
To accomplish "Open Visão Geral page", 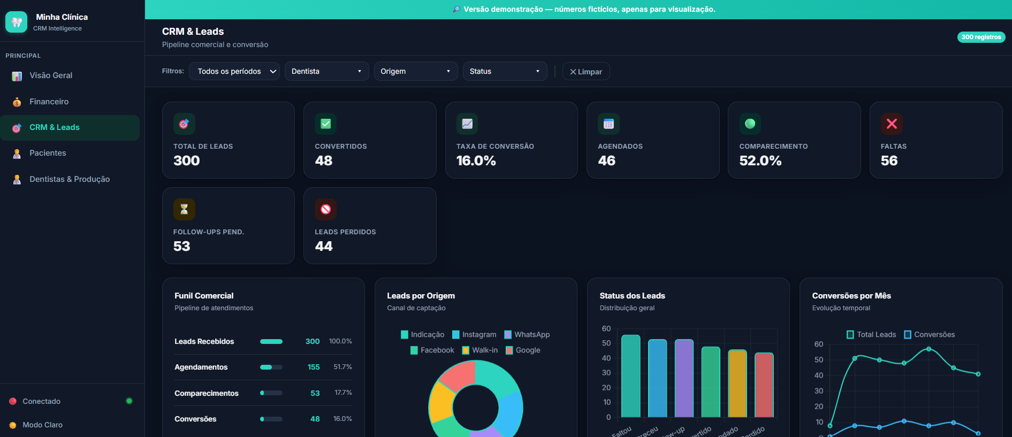I will click(70, 75).
